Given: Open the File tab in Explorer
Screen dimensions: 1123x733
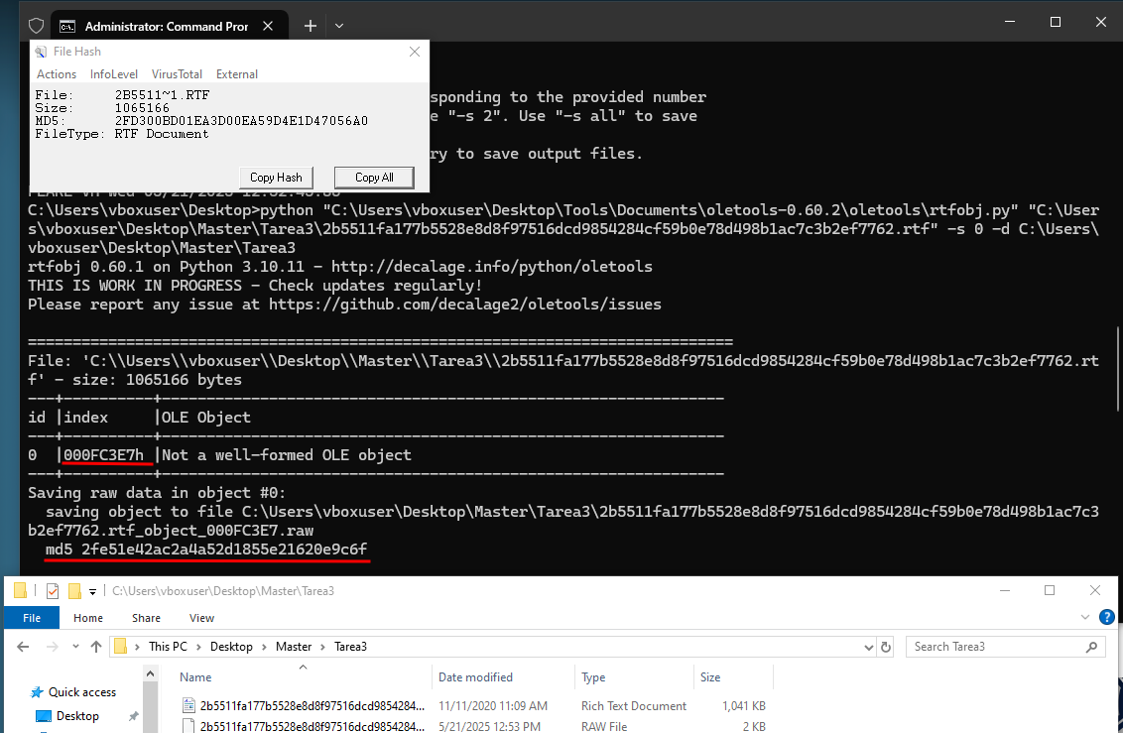Looking at the screenshot, I should 32,618.
